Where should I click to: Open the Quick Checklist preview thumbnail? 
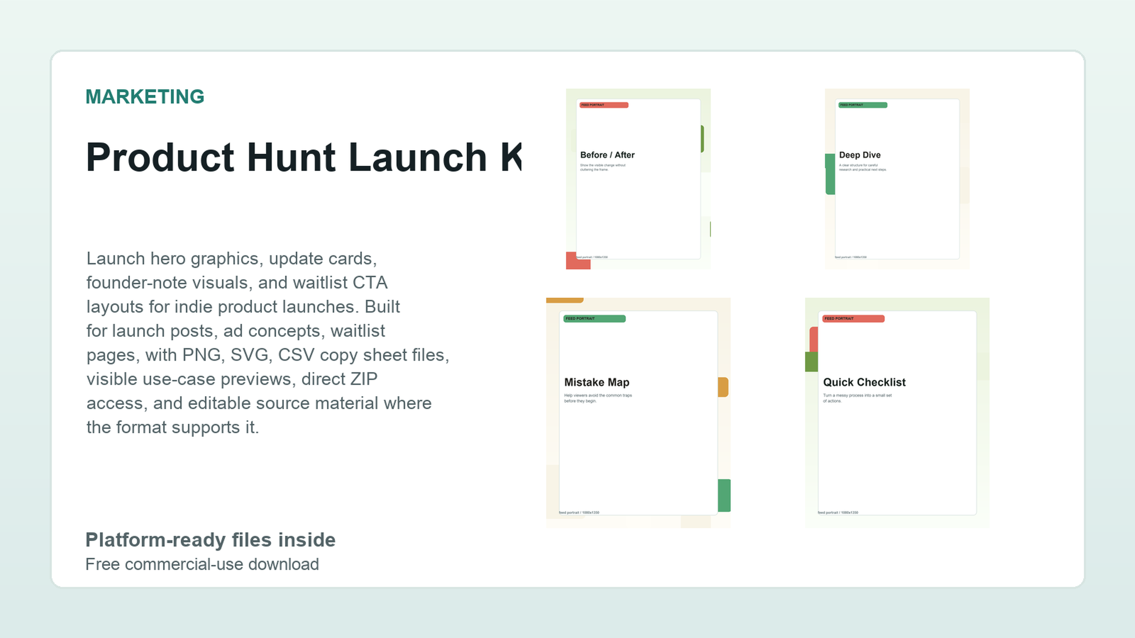(x=897, y=413)
